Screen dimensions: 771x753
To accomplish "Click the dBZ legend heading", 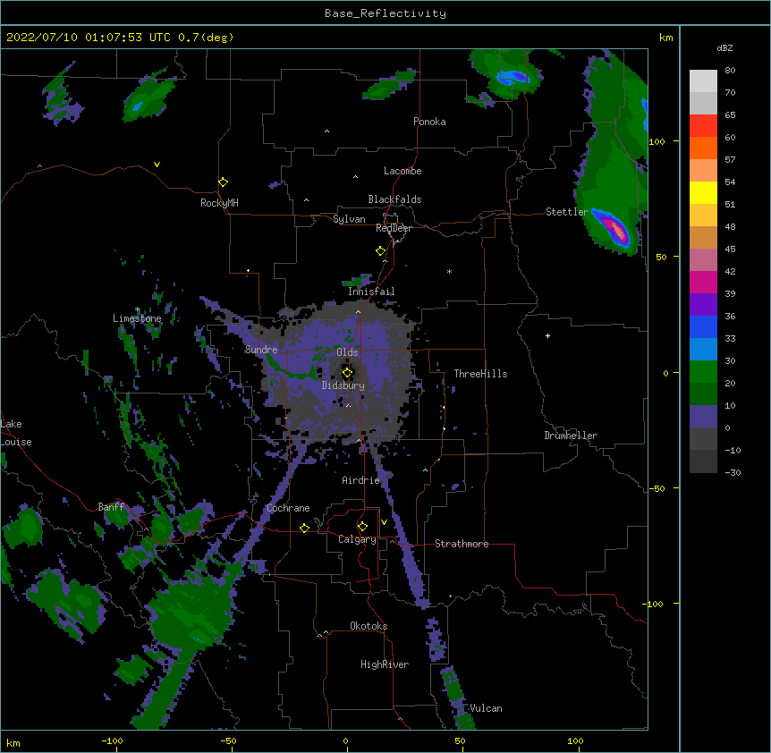I will coord(724,48).
